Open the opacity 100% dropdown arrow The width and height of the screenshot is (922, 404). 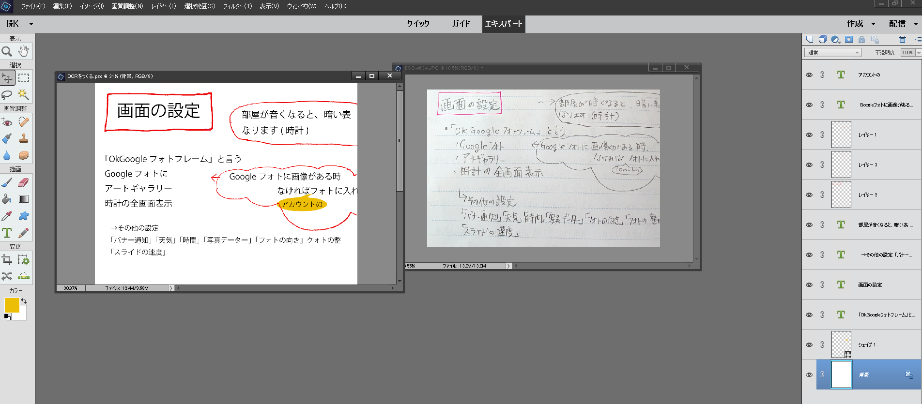point(918,52)
